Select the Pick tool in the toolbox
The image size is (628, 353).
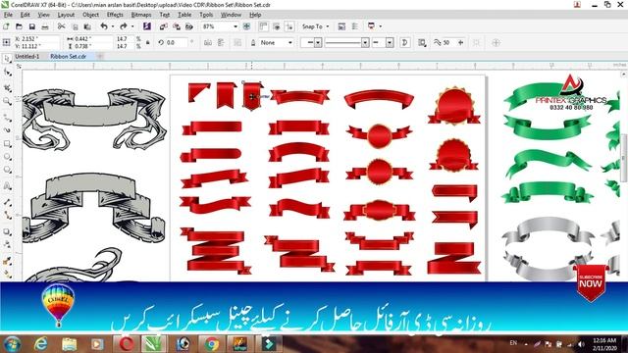click(x=7, y=59)
